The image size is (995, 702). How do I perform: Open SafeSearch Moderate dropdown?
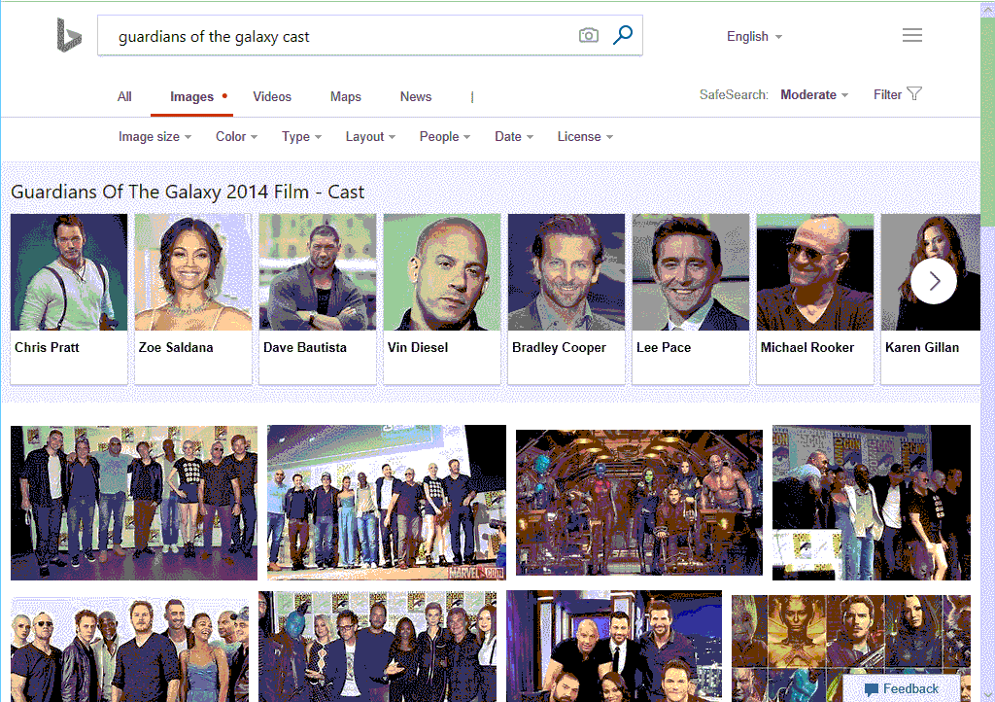coord(813,94)
